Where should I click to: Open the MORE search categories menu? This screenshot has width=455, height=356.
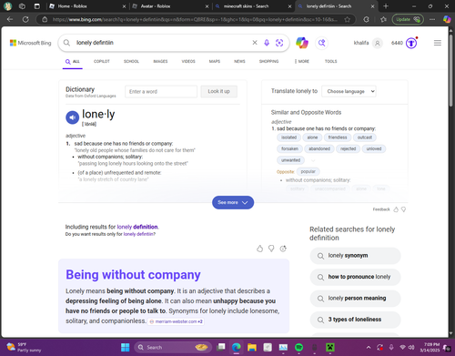302,61
